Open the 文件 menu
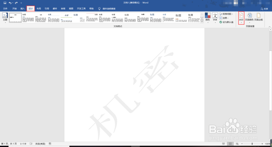This screenshot has width=272, height=147. (5, 8)
